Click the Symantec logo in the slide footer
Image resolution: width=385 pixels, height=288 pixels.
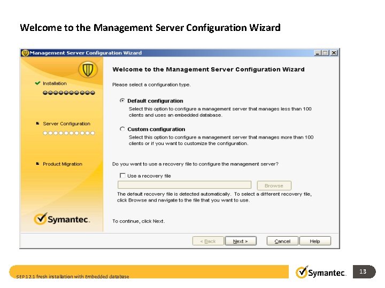click(x=321, y=273)
